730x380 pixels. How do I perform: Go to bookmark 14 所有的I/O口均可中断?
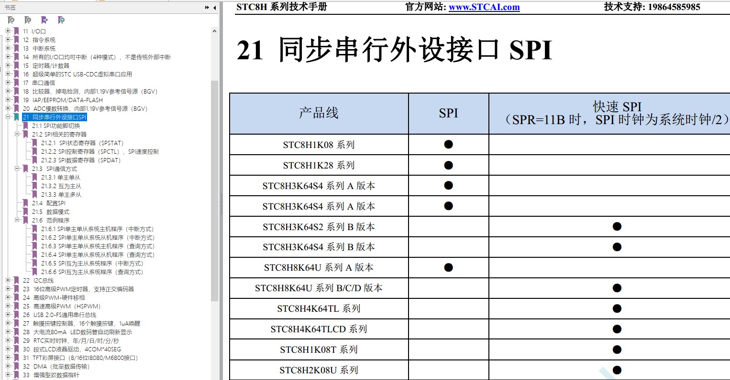(97, 57)
